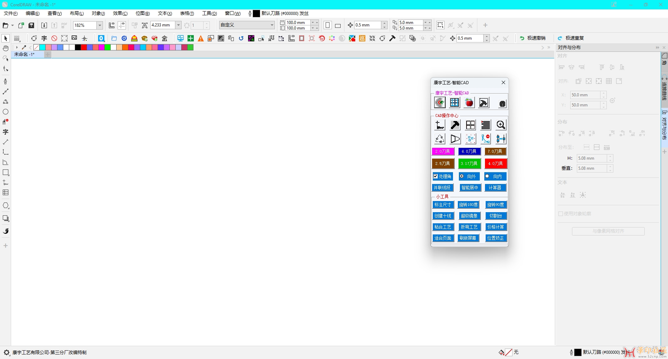Close the 康宇工艺-智能CAD panel
The width and height of the screenshot is (668, 359).
point(503,82)
